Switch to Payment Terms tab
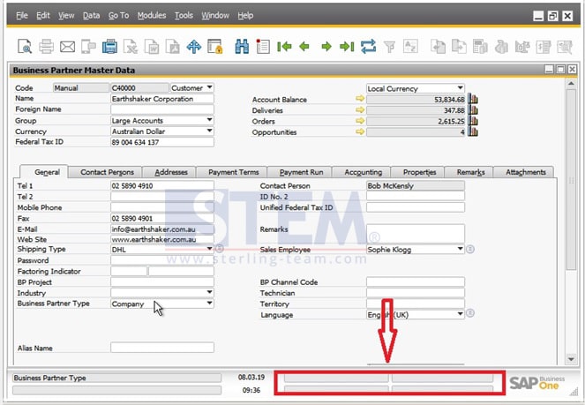This screenshot has height=405, width=585. pos(234,172)
